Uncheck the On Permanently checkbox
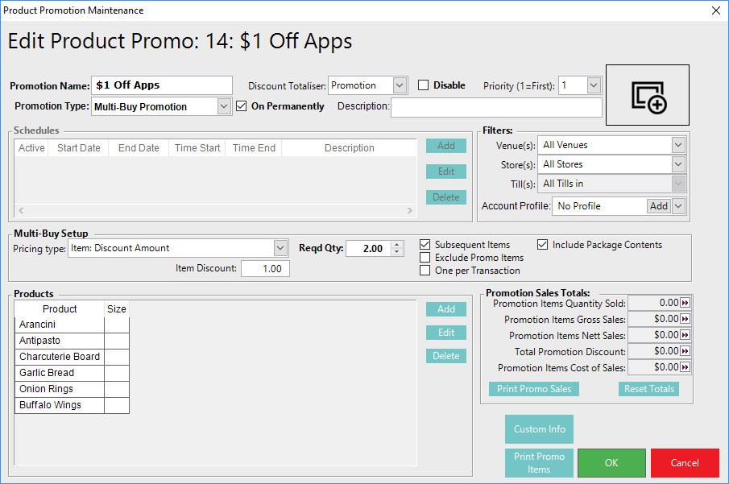Screen dimensions: 729x484 tap(242, 106)
